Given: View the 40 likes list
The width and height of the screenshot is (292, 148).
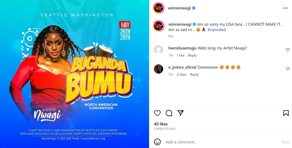Looking at the screenshot, I should pyautogui.click(x=161, y=124).
